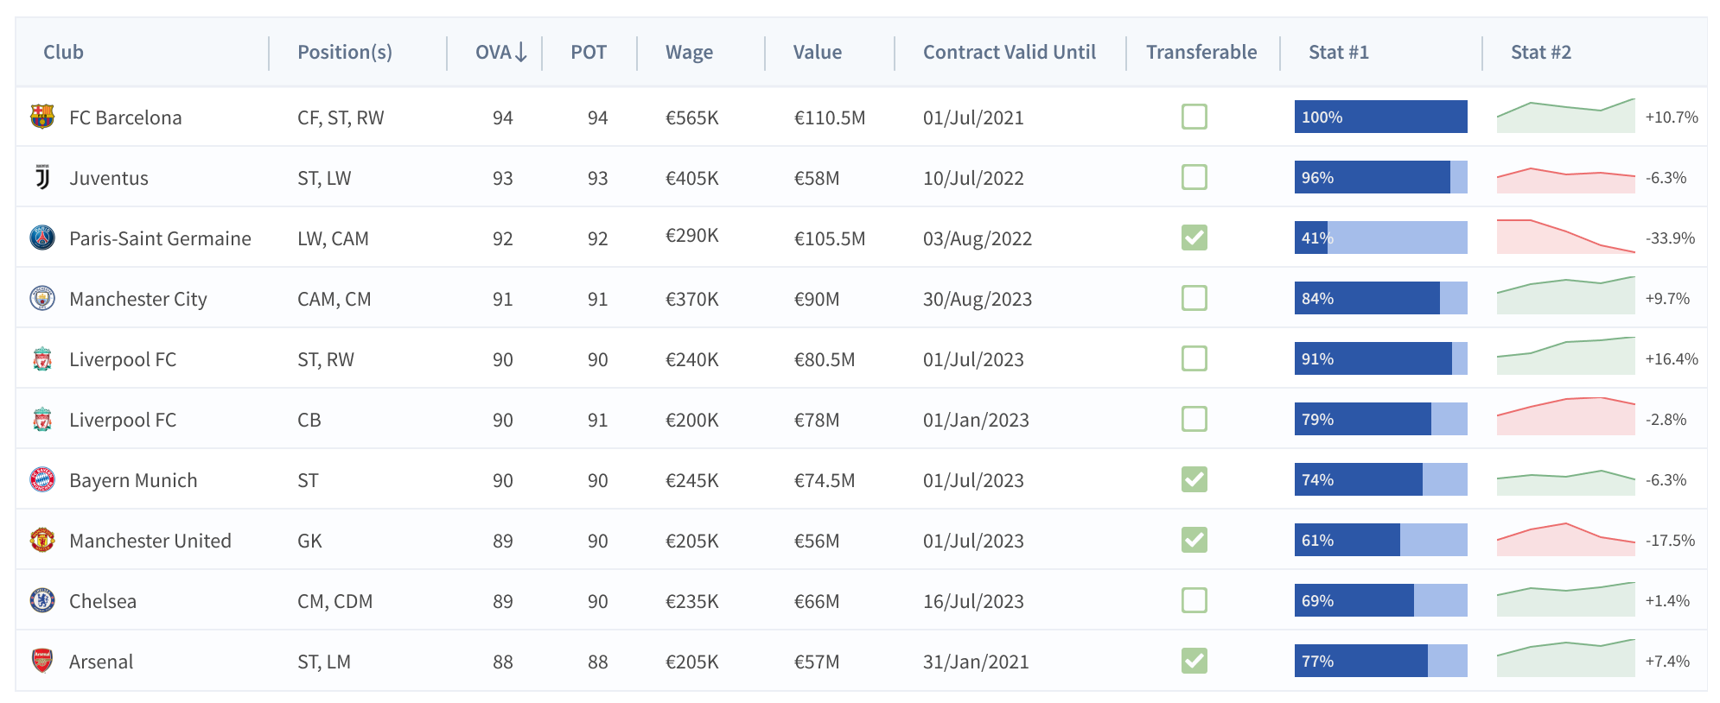This screenshot has width=1720, height=703.
Task: Check the Transferable box for FC Barcelona
Action: click(x=1194, y=117)
